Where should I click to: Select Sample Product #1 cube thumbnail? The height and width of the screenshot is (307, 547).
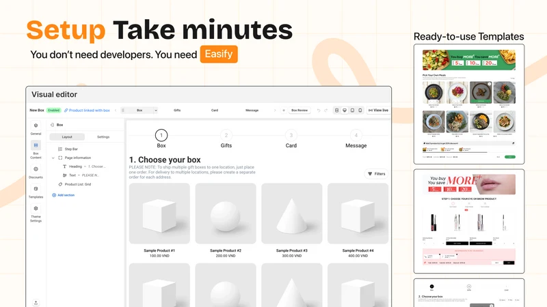click(x=159, y=214)
